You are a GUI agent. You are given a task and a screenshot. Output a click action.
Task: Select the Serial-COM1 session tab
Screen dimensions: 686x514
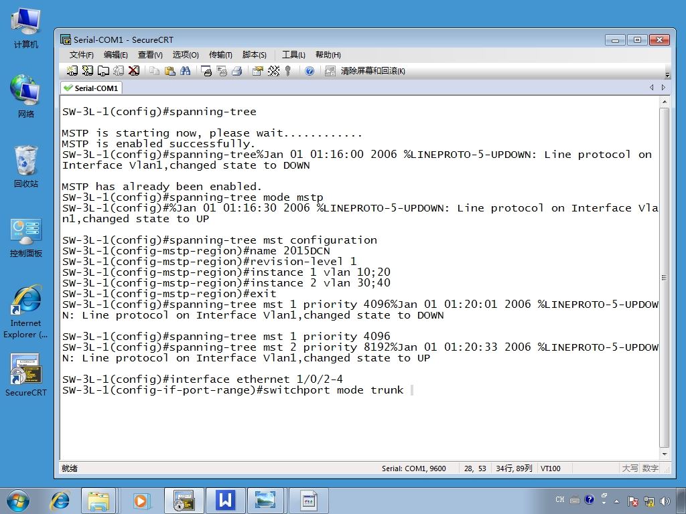click(91, 88)
